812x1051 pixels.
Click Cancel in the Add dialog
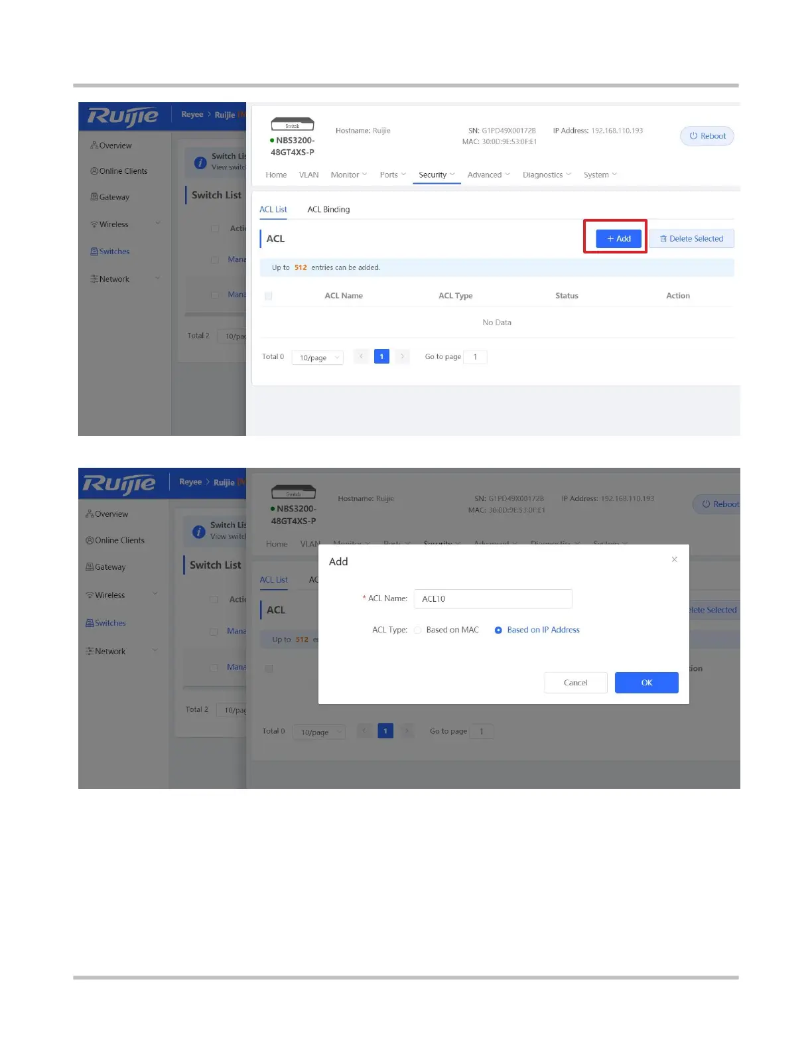(x=576, y=683)
